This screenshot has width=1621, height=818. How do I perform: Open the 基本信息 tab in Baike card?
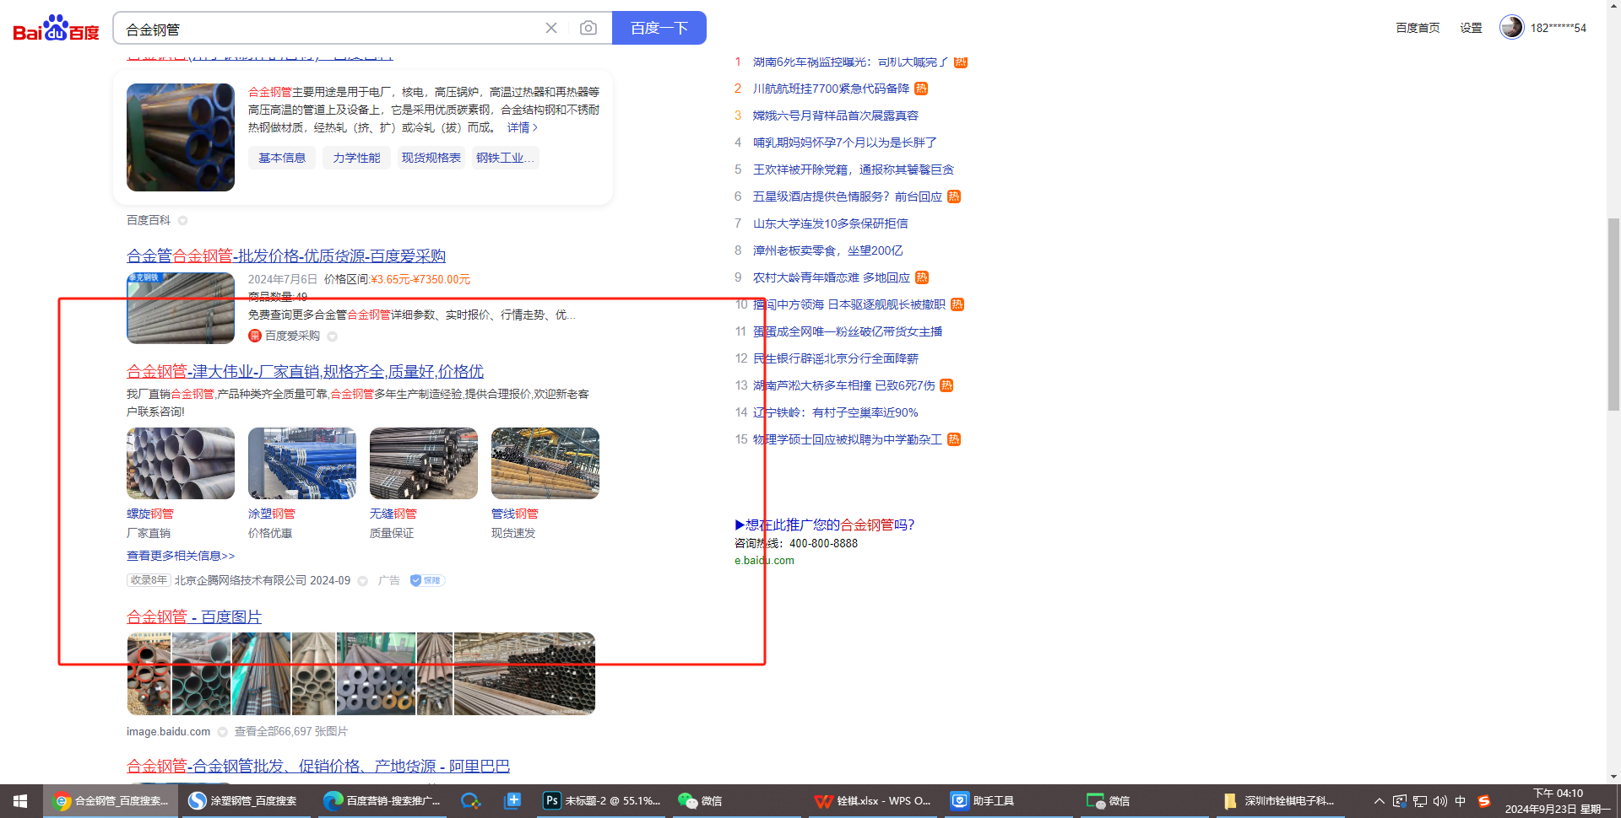click(282, 158)
